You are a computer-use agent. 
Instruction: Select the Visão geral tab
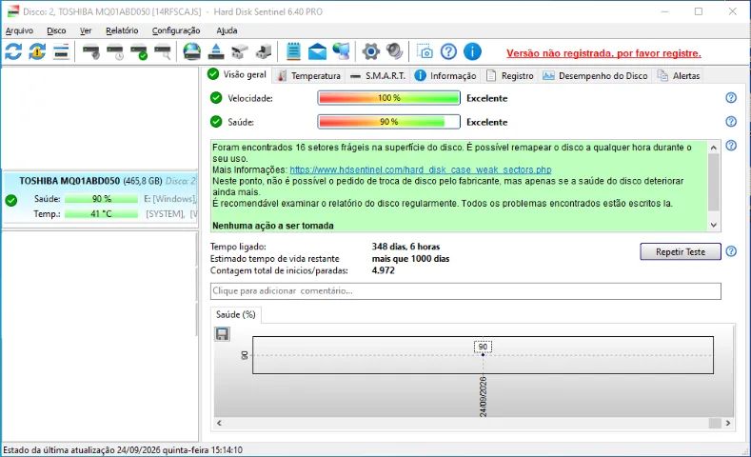[x=237, y=74]
